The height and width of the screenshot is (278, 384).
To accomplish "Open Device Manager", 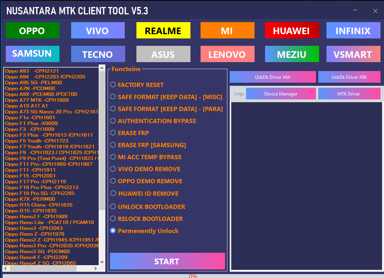I will [281, 94].
